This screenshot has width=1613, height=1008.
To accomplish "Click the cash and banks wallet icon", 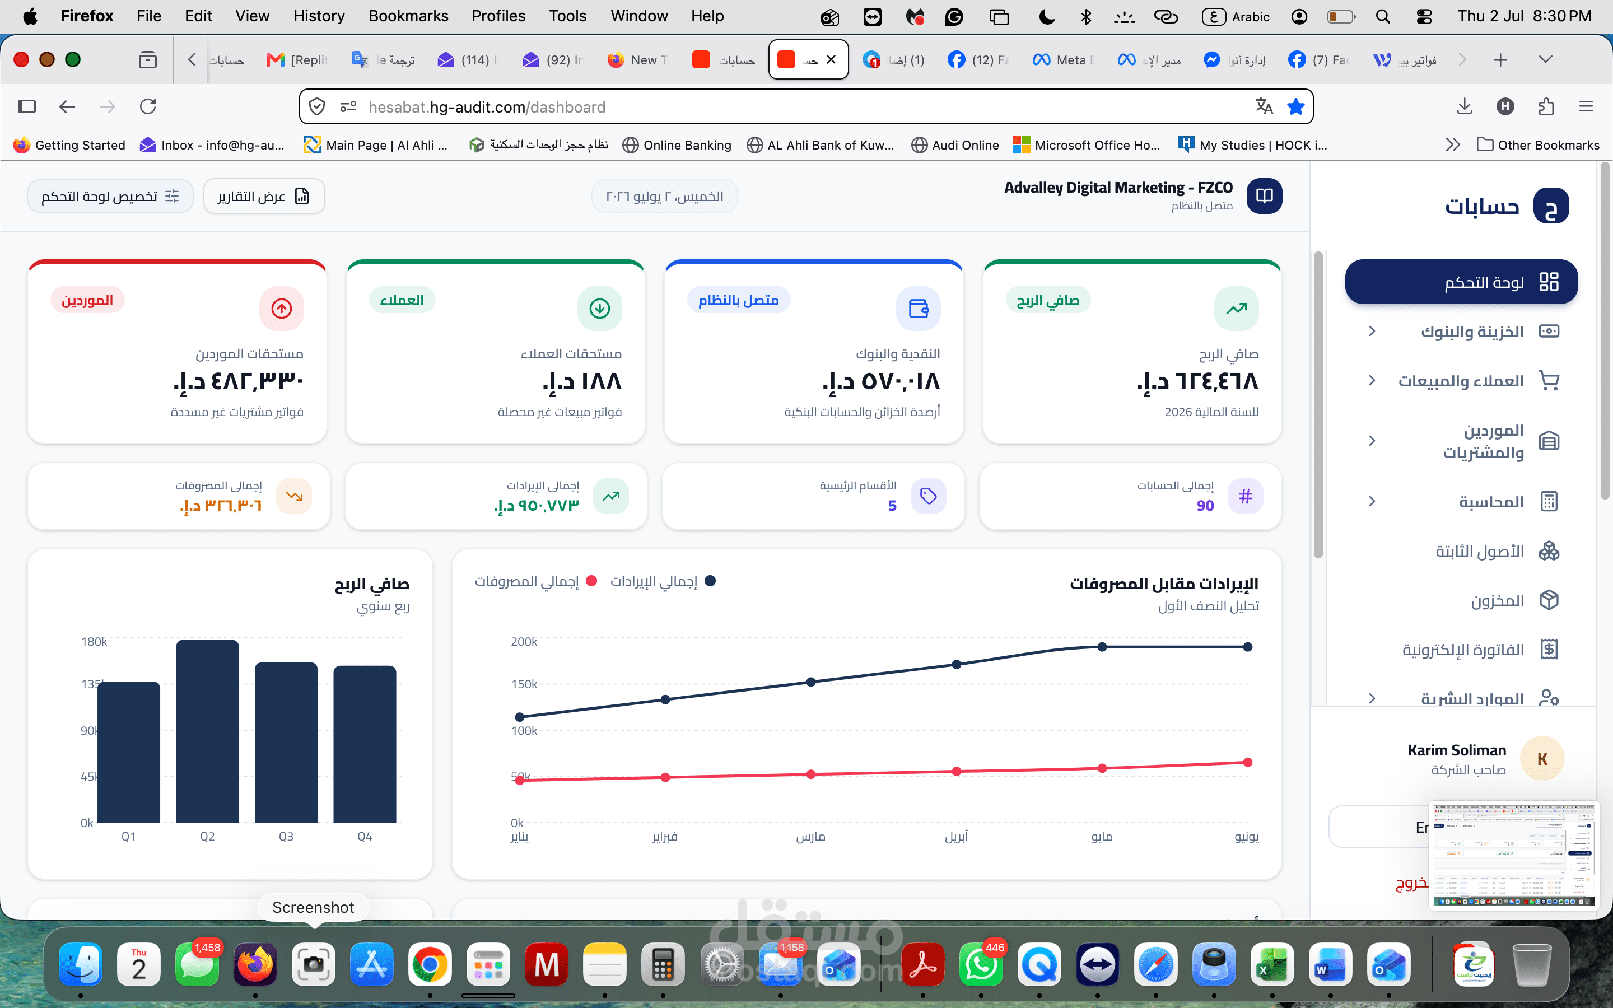I will tap(918, 309).
